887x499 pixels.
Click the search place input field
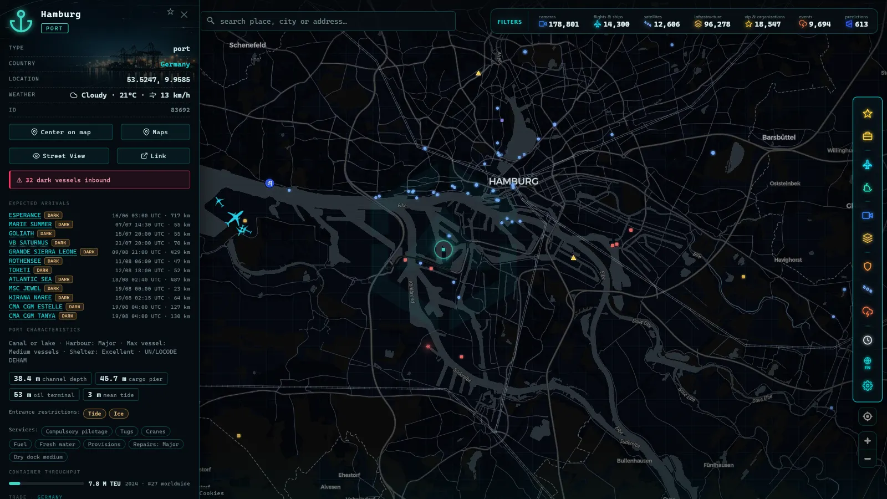328,21
